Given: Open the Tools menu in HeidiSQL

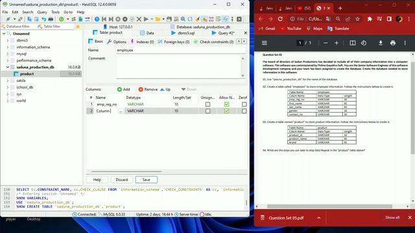Looking at the screenshot, I should tap(55, 12).
